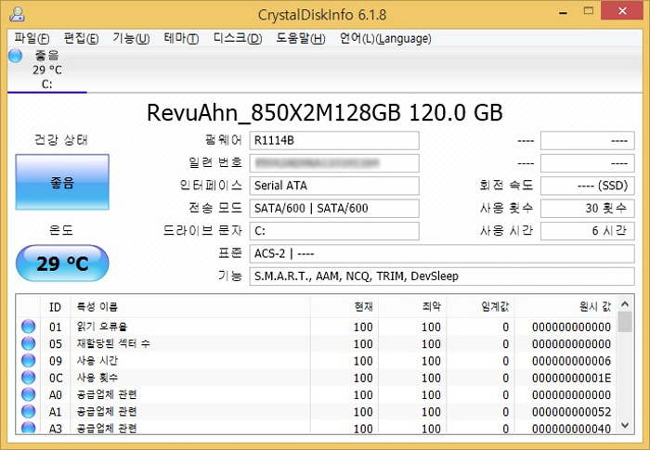Click the 특성 이름 column header
Screen dimensions: 650x450
pyautogui.click(x=190, y=307)
